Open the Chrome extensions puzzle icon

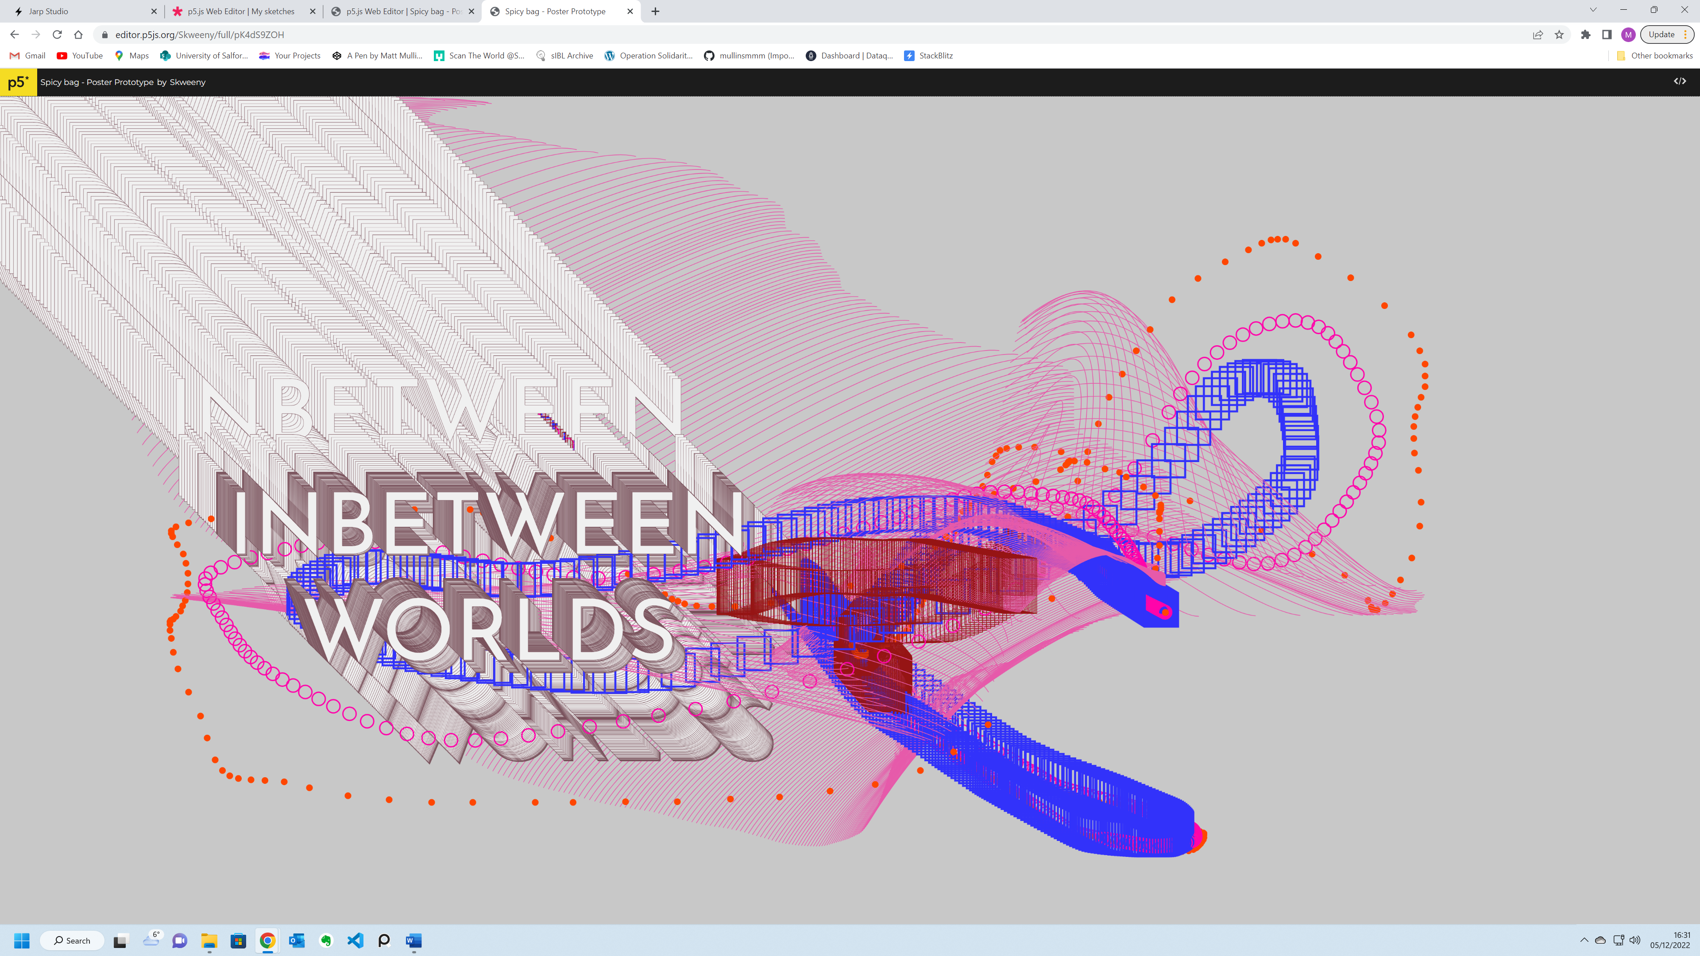click(x=1585, y=35)
